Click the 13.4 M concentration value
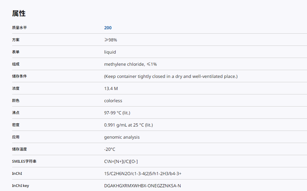The image size is (307, 191). [x=111, y=88]
